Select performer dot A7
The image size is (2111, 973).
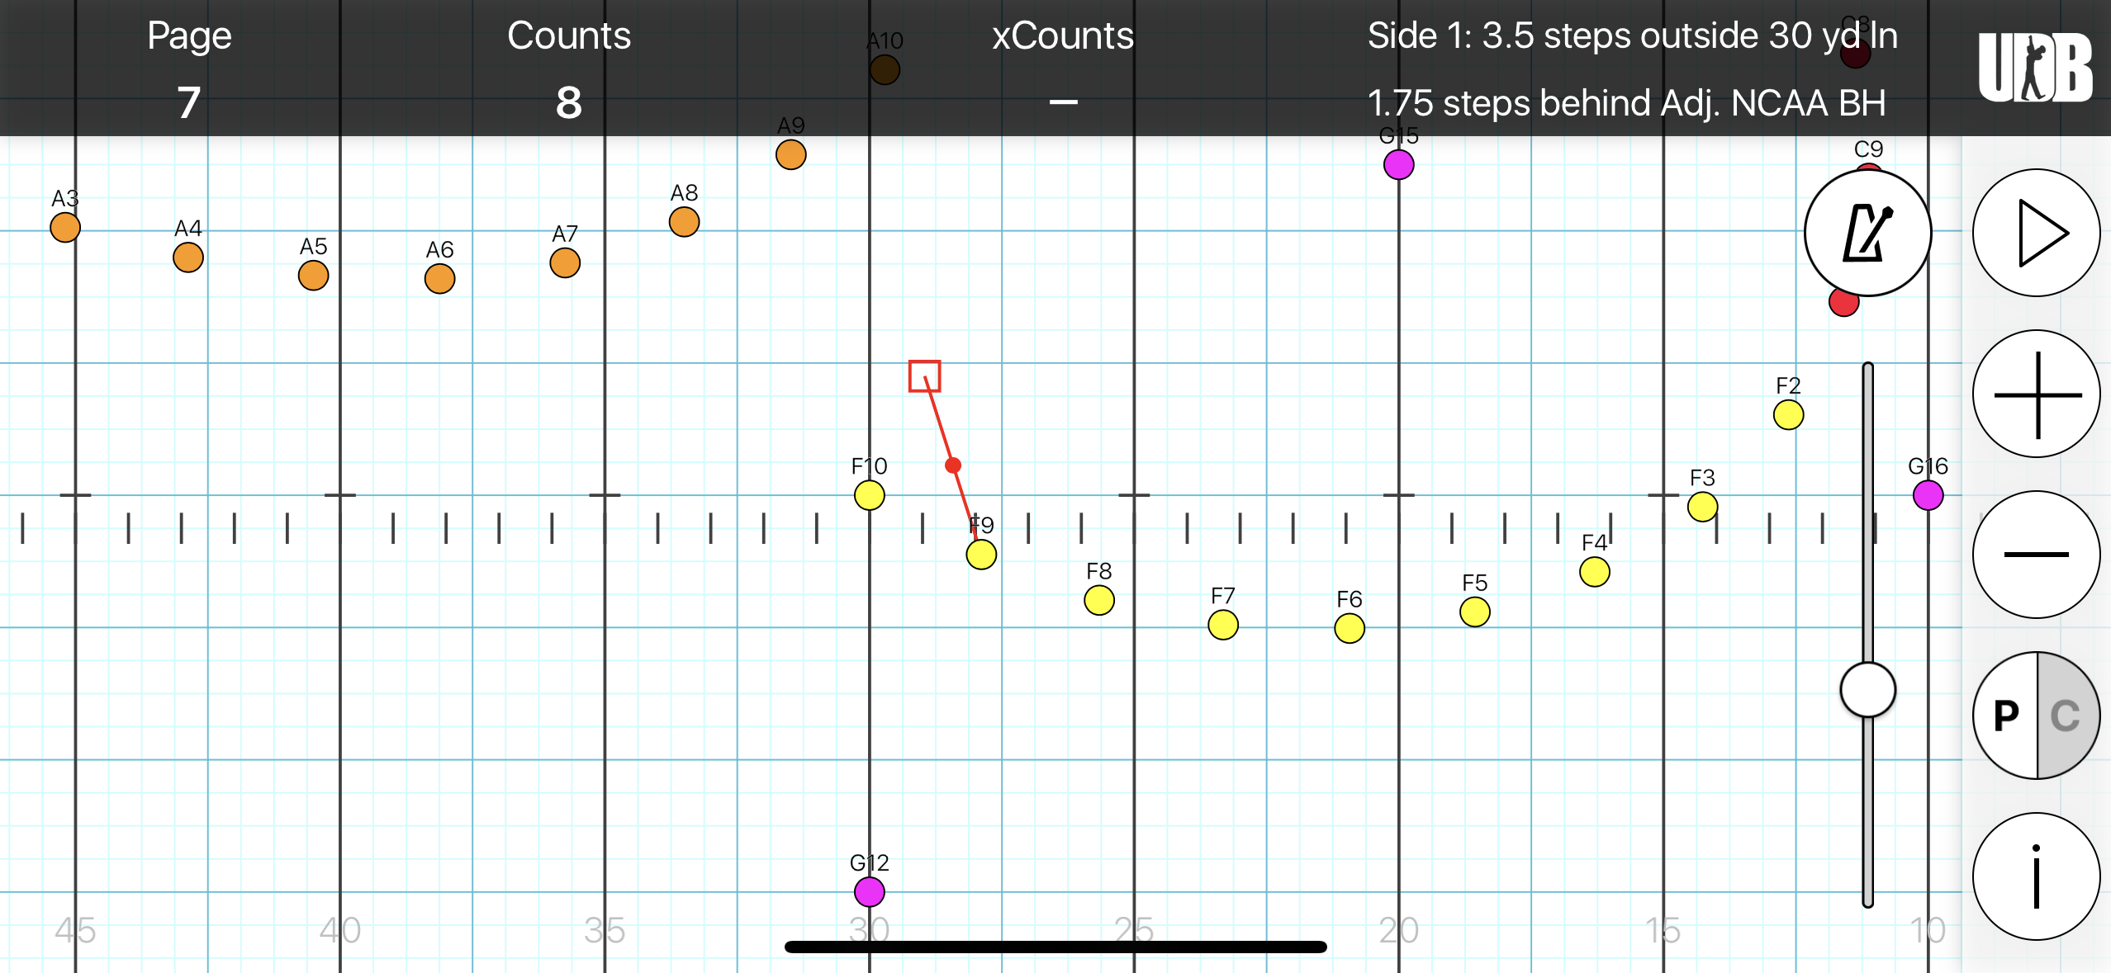[x=565, y=263]
